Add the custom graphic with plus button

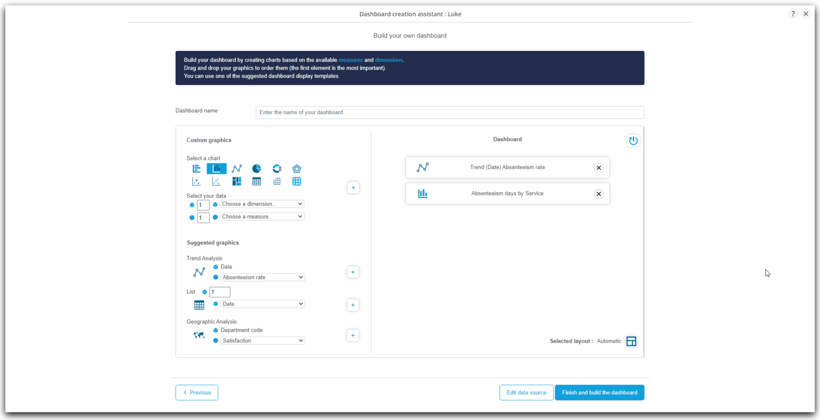(353, 188)
